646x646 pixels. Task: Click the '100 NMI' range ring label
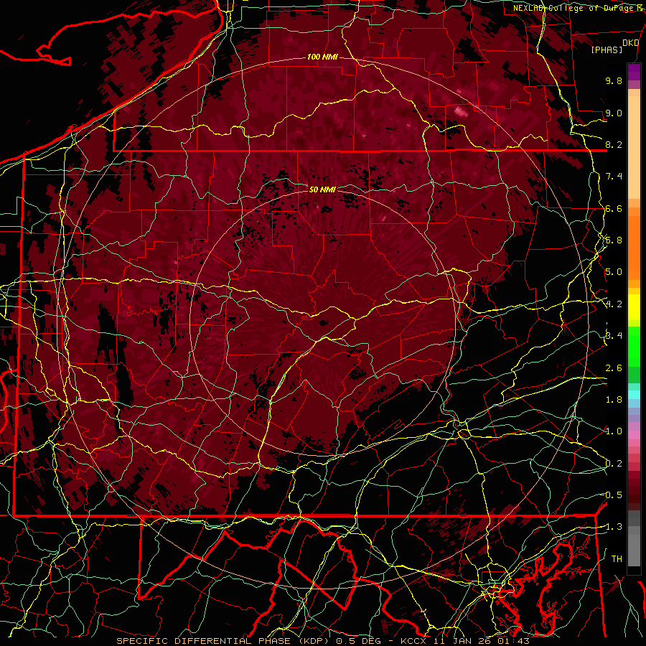(x=322, y=57)
